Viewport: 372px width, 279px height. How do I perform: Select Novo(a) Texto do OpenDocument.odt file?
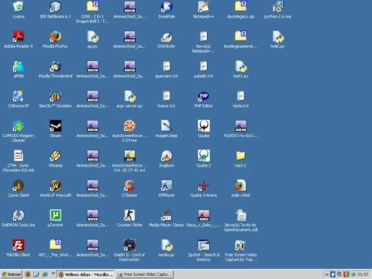pos(240,220)
